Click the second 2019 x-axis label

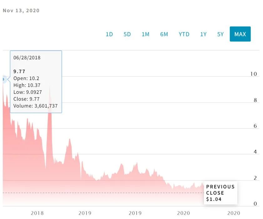[x=135, y=213]
